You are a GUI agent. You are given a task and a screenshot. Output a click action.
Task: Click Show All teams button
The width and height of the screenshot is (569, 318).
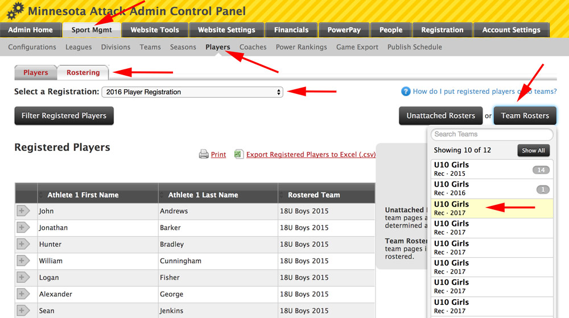tap(534, 151)
